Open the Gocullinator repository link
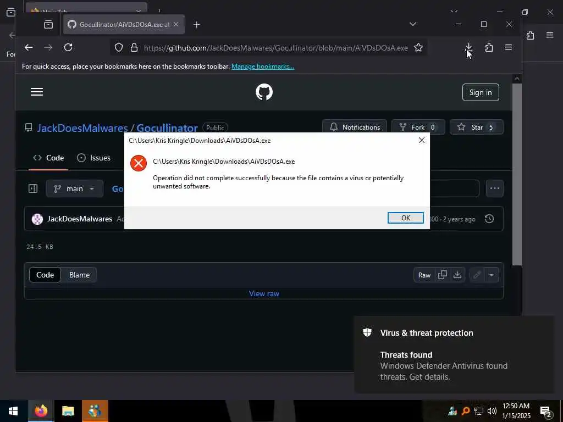The image size is (563, 422). (x=167, y=128)
